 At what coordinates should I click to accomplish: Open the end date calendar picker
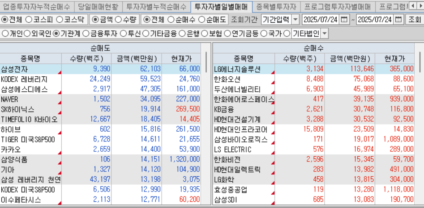pyautogui.click(x=398, y=20)
